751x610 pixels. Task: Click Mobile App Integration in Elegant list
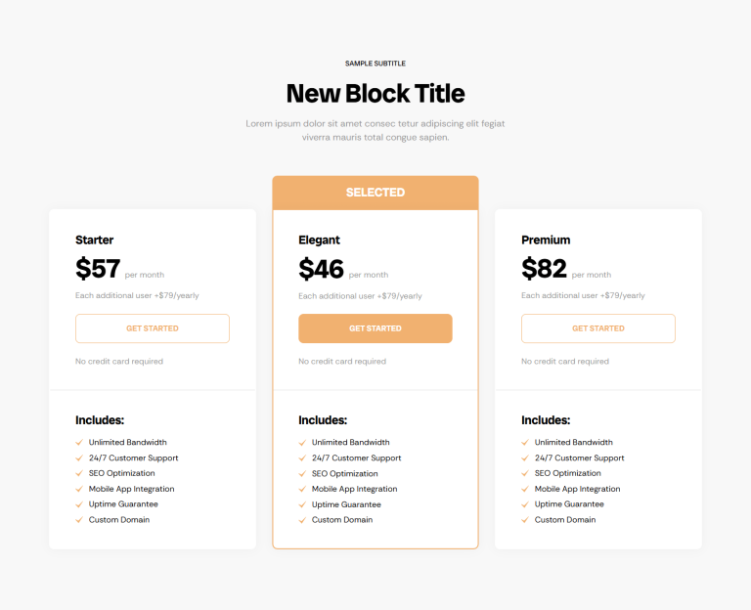pos(354,489)
